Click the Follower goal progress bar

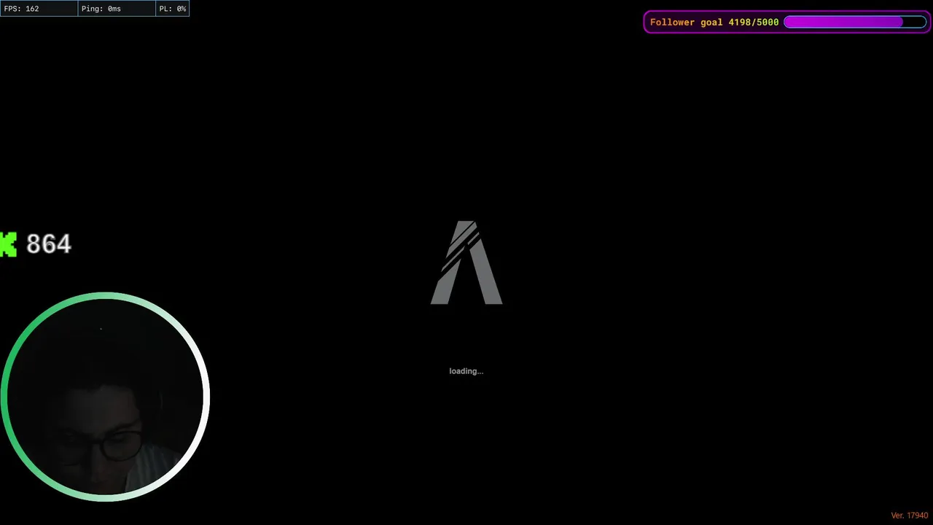click(x=855, y=22)
